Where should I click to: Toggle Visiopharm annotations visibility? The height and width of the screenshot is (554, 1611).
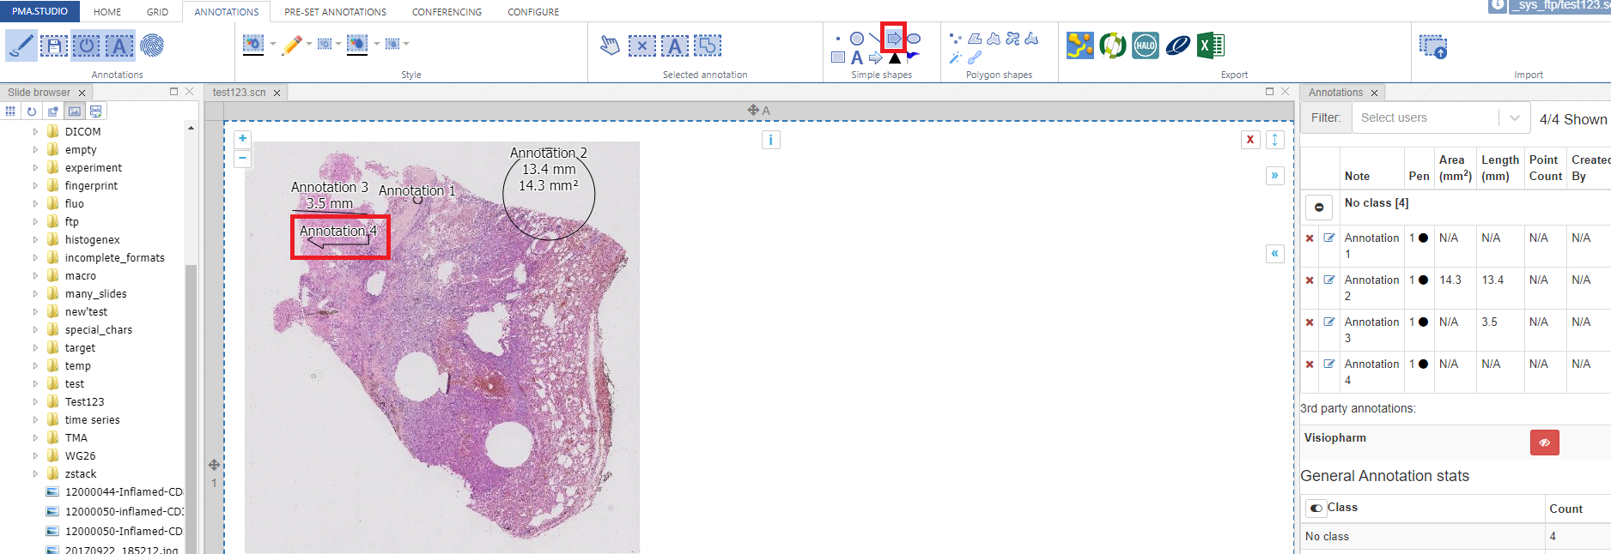tap(1544, 443)
